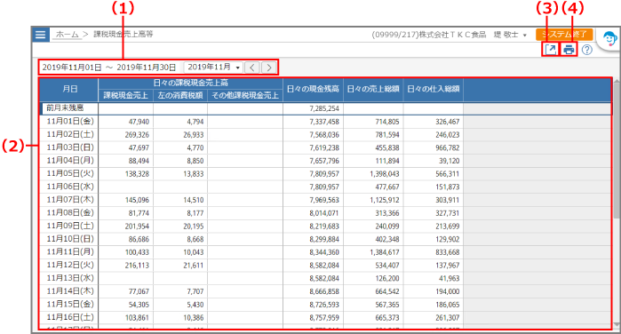Select the 11月14日(木) row
The width and height of the screenshot is (621, 334).
point(325,291)
